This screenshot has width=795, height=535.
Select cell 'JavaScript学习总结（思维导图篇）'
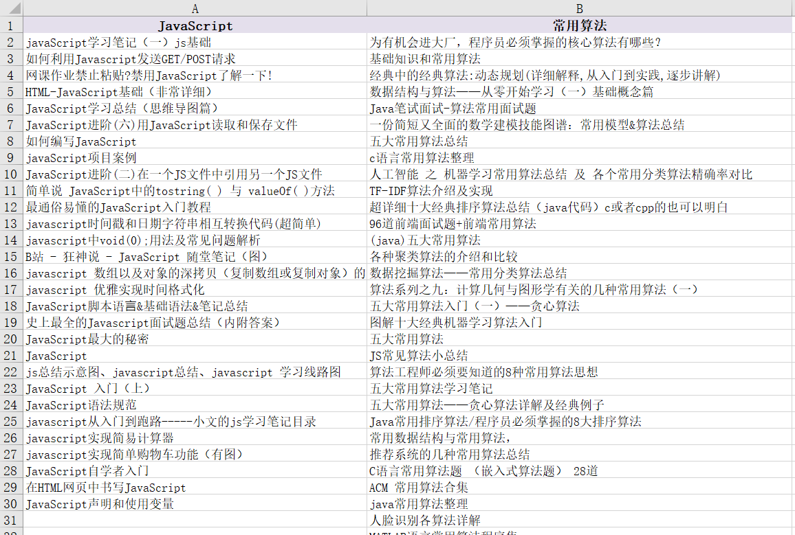click(x=195, y=108)
